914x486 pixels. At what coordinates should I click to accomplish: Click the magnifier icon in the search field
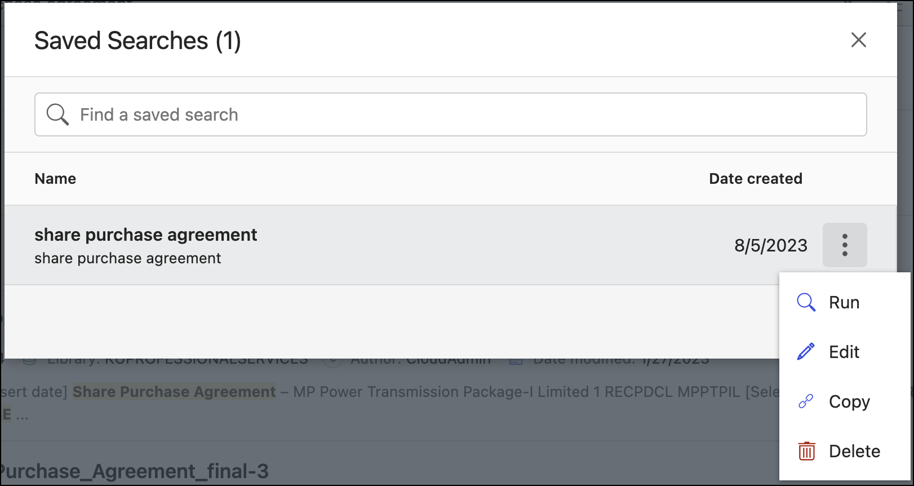pyautogui.click(x=57, y=114)
